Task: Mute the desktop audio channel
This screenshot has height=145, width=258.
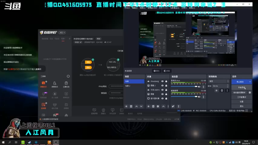Action: click(x=199, y=97)
